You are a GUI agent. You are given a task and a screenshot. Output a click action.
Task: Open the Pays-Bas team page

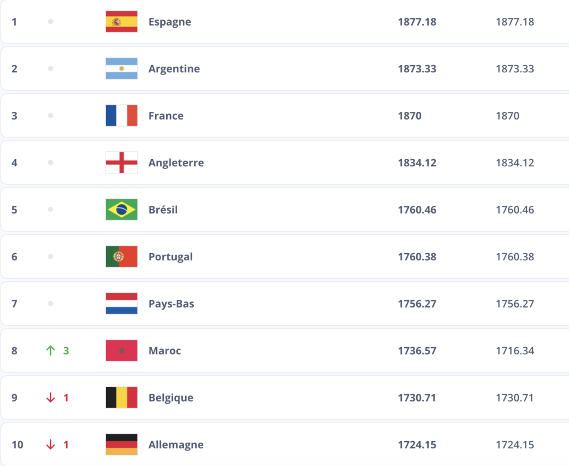[x=171, y=304]
